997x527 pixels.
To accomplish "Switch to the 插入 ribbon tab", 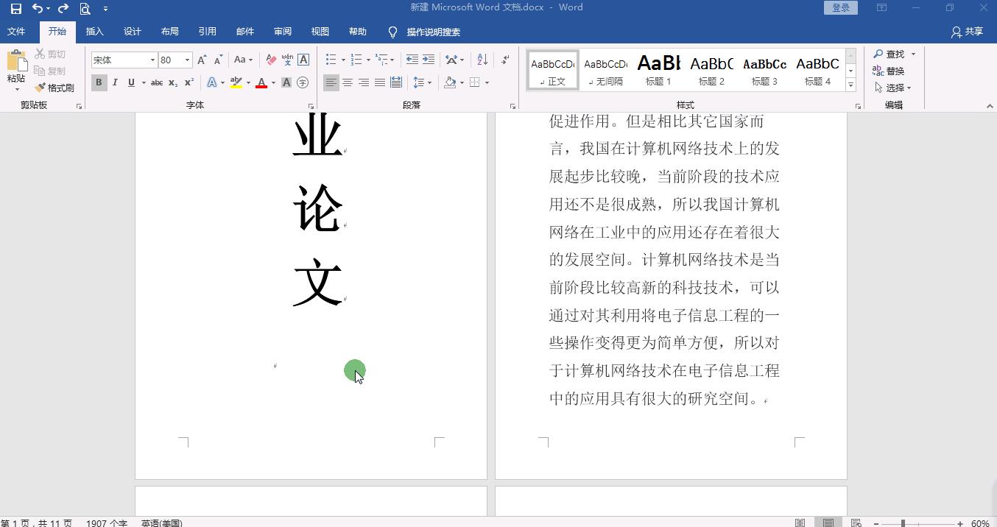I will [94, 32].
